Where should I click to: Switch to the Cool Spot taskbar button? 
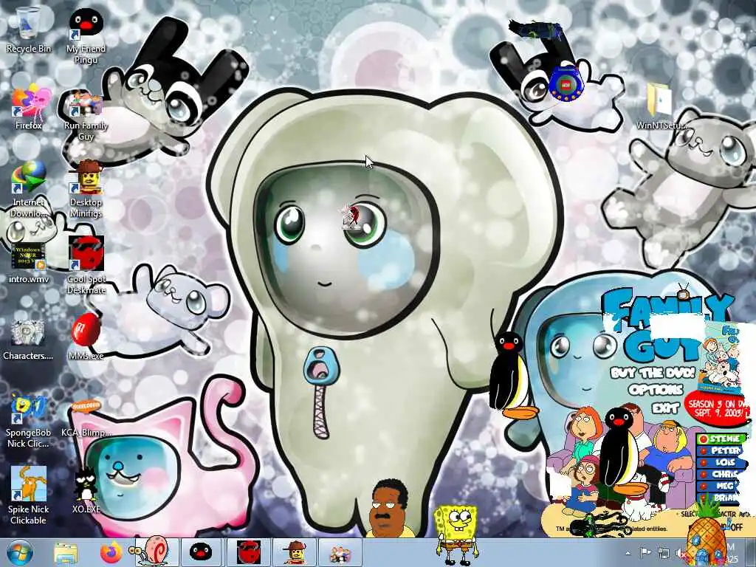click(x=249, y=552)
